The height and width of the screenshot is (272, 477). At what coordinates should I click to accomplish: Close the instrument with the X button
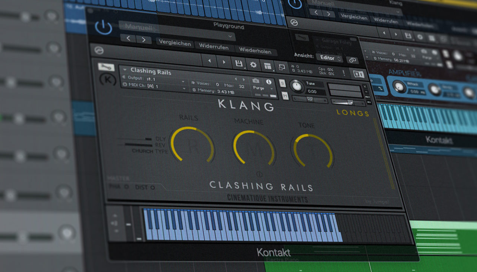365,87
